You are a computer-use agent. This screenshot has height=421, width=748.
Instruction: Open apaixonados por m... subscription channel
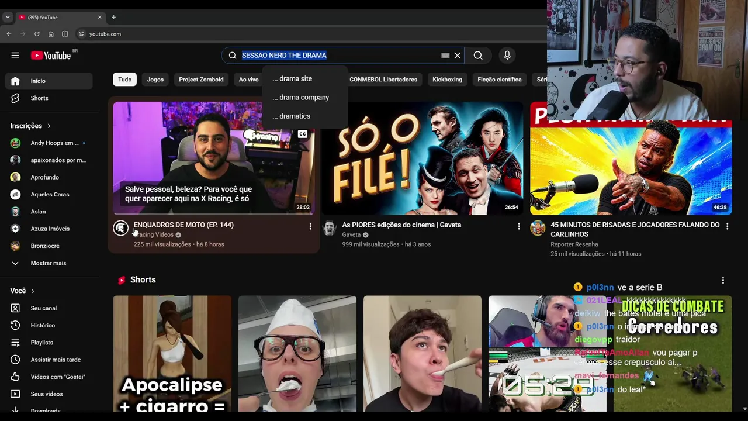click(49, 160)
